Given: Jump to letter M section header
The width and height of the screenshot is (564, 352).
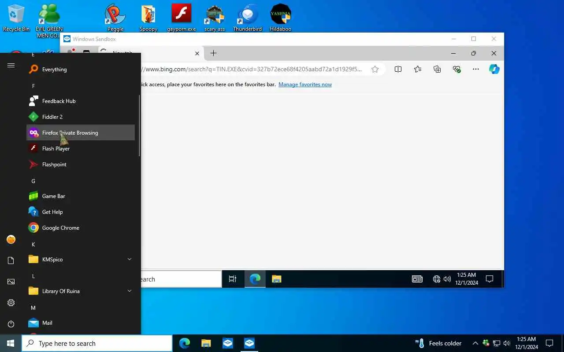Looking at the screenshot, I should [33, 308].
